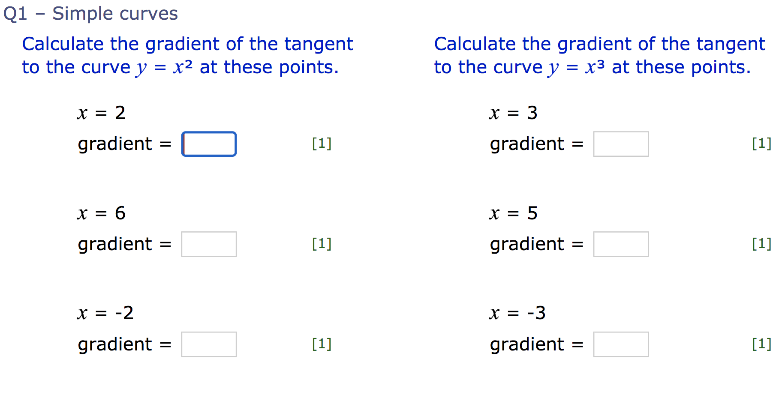Click the Q1 Simple curves heading

pos(91,13)
